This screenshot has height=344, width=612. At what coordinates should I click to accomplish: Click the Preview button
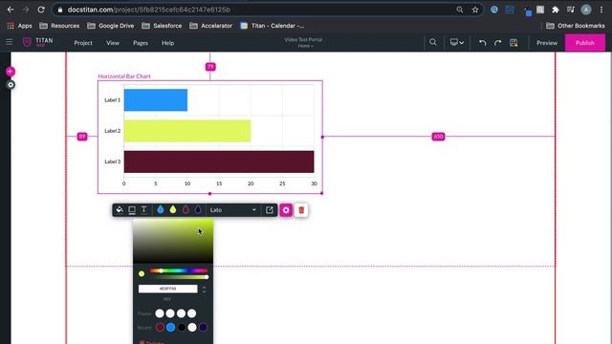(x=547, y=43)
